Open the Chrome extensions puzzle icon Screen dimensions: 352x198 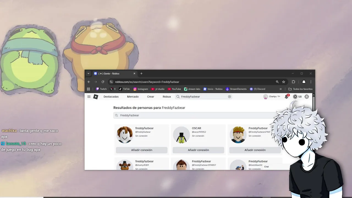point(293,82)
